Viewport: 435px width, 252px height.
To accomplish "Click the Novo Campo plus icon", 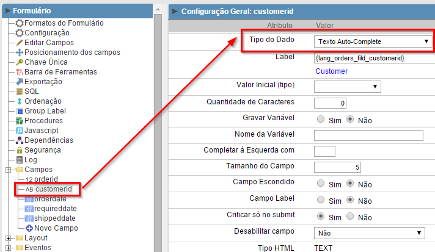I will 29,228.
